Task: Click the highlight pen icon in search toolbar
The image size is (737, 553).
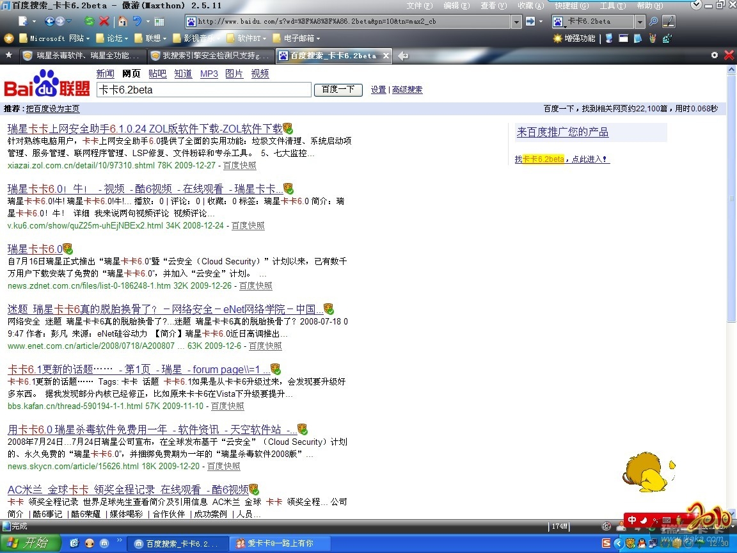Action: pyautogui.click(x=669, y=21)
